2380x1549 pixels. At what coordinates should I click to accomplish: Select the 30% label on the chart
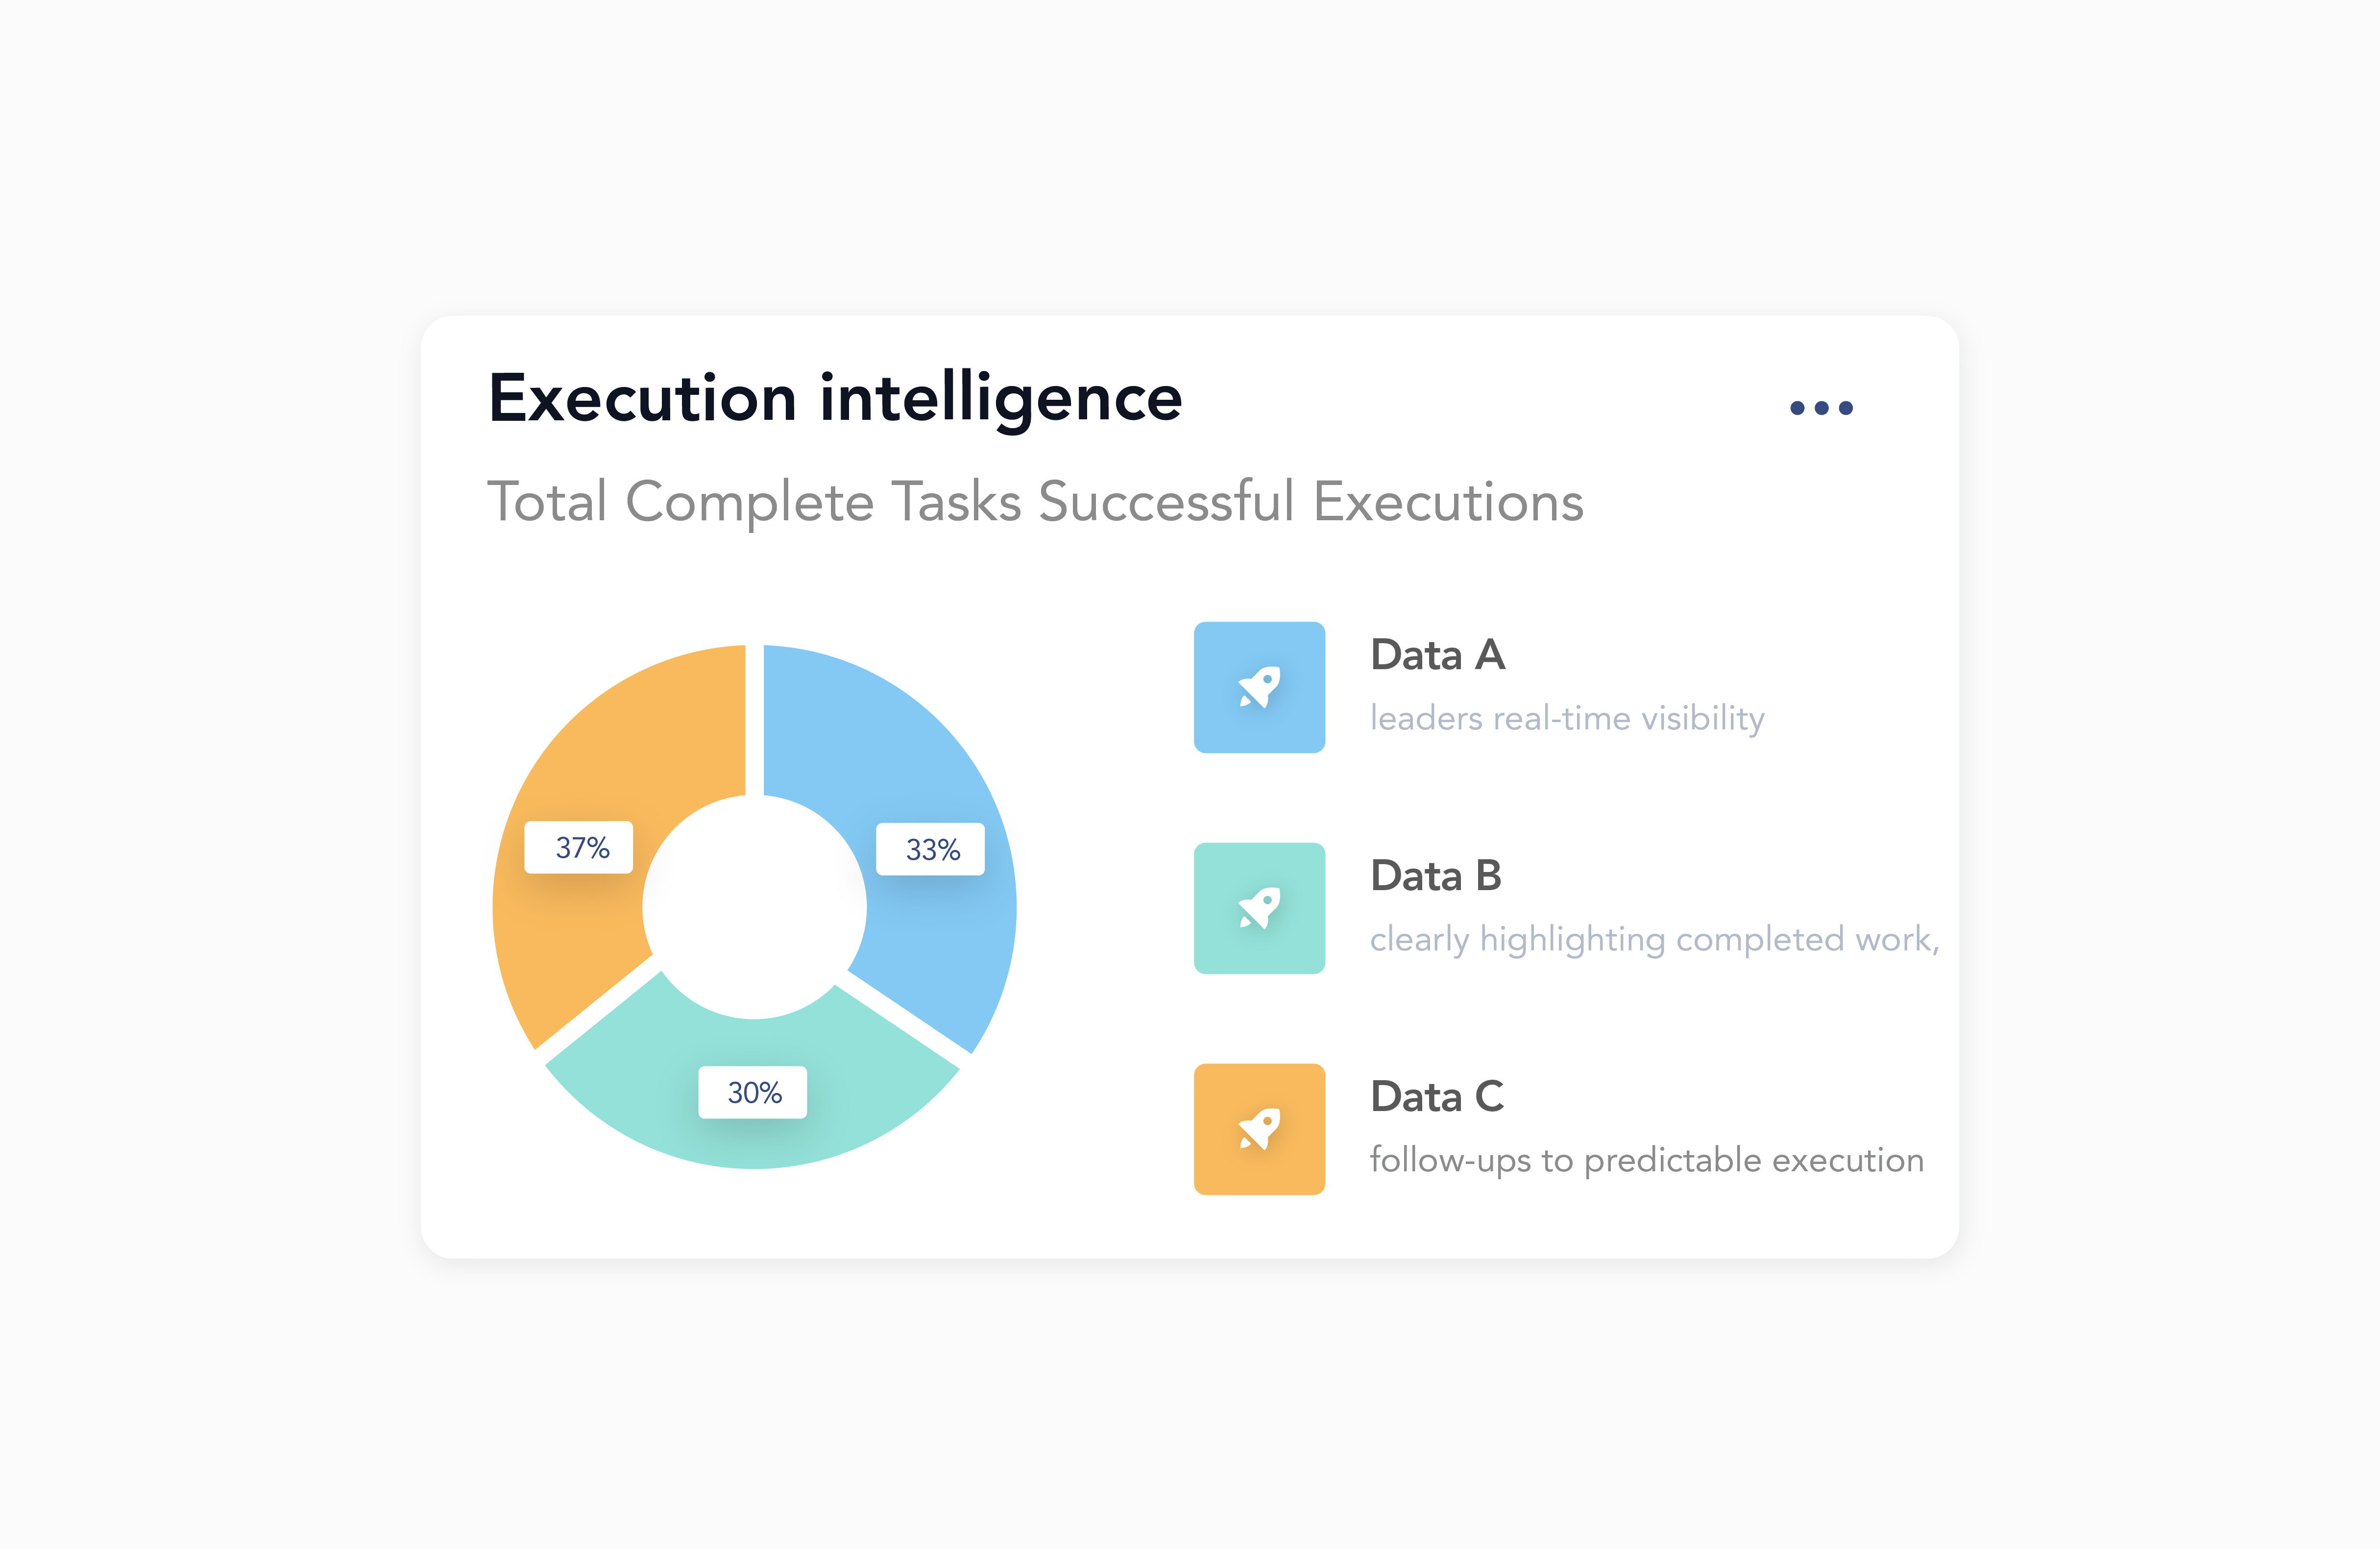tap(753, 1092)
